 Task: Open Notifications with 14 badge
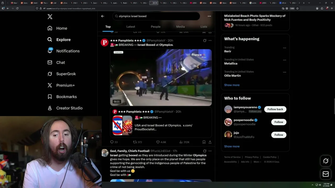coord(63,51)
